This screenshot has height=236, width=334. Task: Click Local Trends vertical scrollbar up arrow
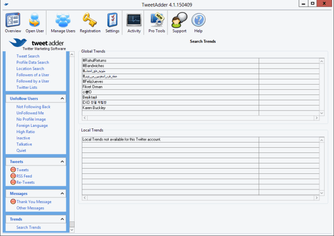point(321,140)
